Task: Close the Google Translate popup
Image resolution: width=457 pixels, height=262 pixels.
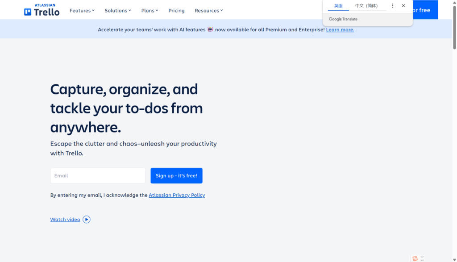Action: [x=403, y=6]
